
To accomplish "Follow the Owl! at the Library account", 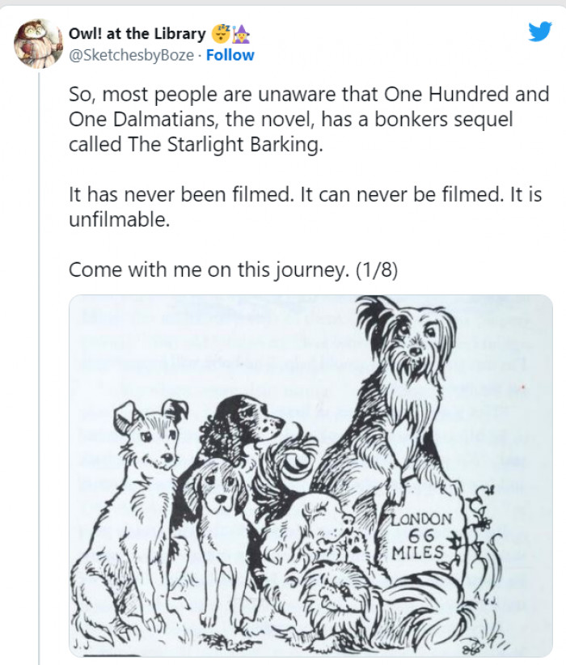I will (x=230, y=55).
